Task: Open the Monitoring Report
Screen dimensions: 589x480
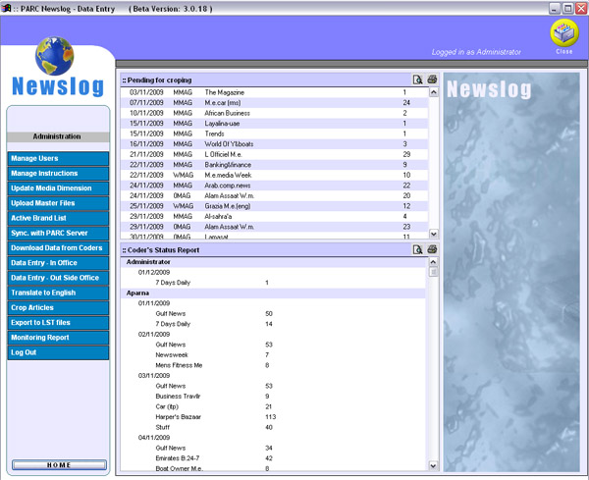Action: pos(58,338)
